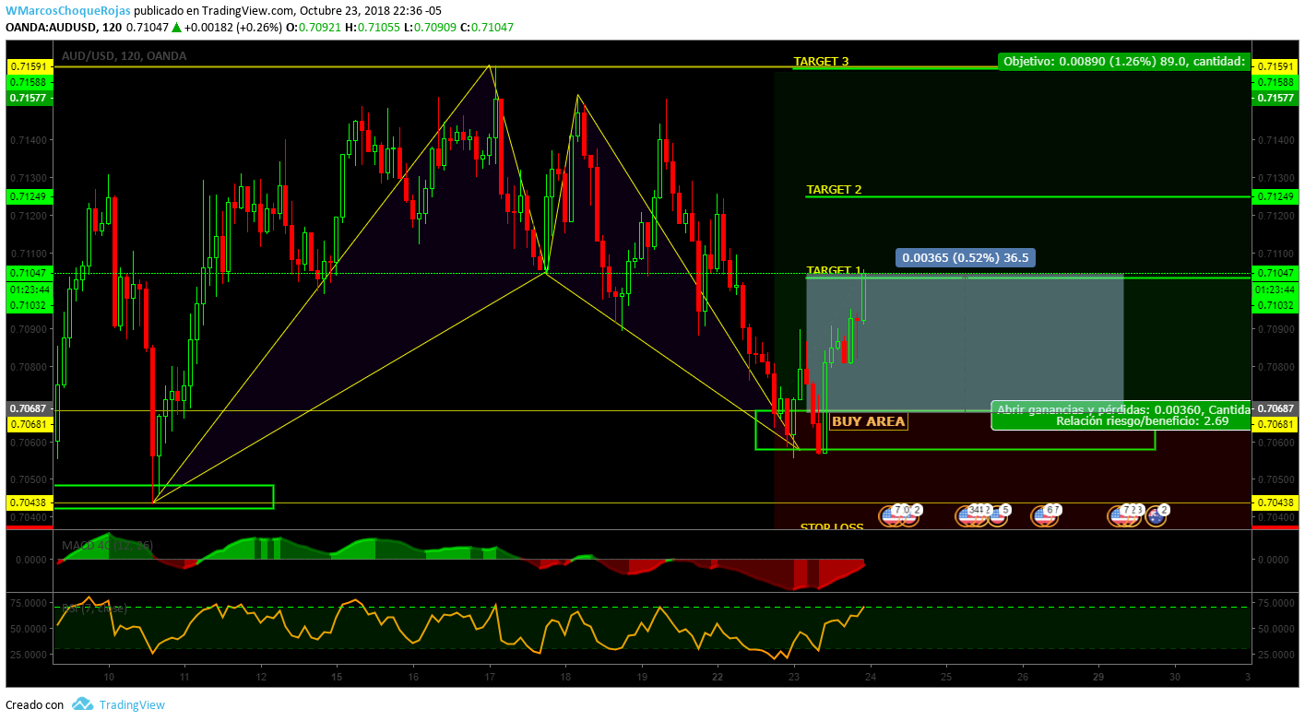Viewport: 1305px width, 721px height.
Task: Select the BUY AREA label
Action: [868, 421]
